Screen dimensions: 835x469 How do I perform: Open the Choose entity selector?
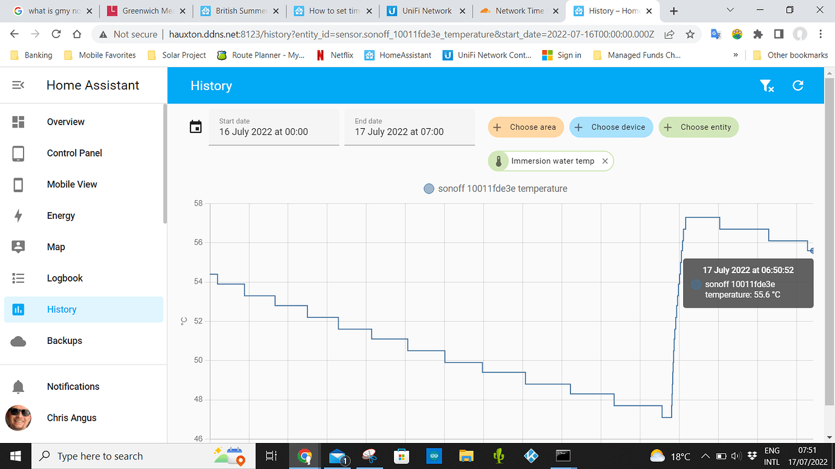[698, 127]
